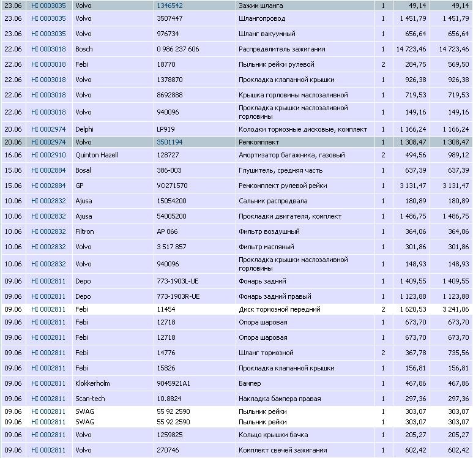Click the 'Ремкомплект' row description

coord(258,142)
